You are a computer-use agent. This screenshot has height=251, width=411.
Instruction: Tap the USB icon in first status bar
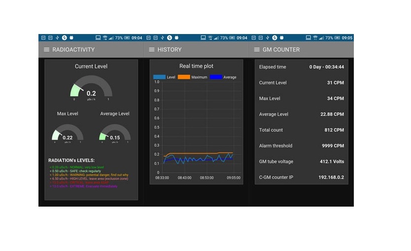tap(57, 38)
